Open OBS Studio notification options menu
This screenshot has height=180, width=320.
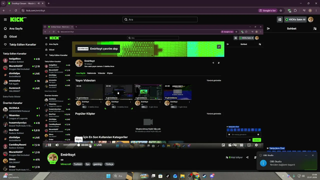(306, 155)
